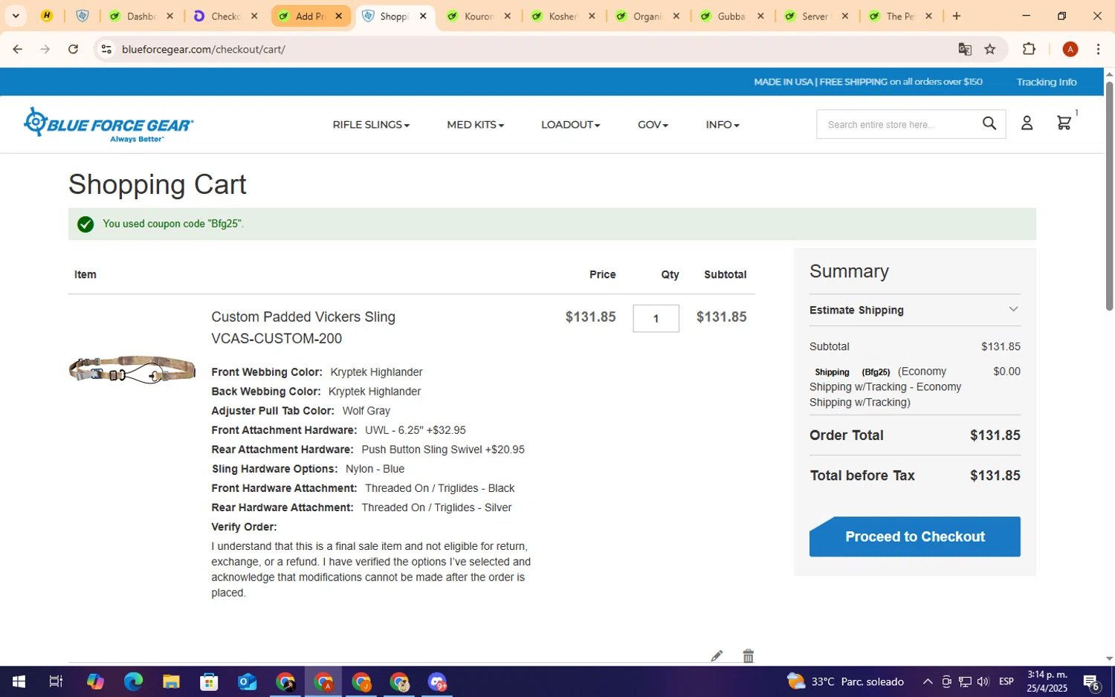The height and width of the screenshot is (697, 1115).
Task: View site information icon in address bar
Action: [106, 49]
